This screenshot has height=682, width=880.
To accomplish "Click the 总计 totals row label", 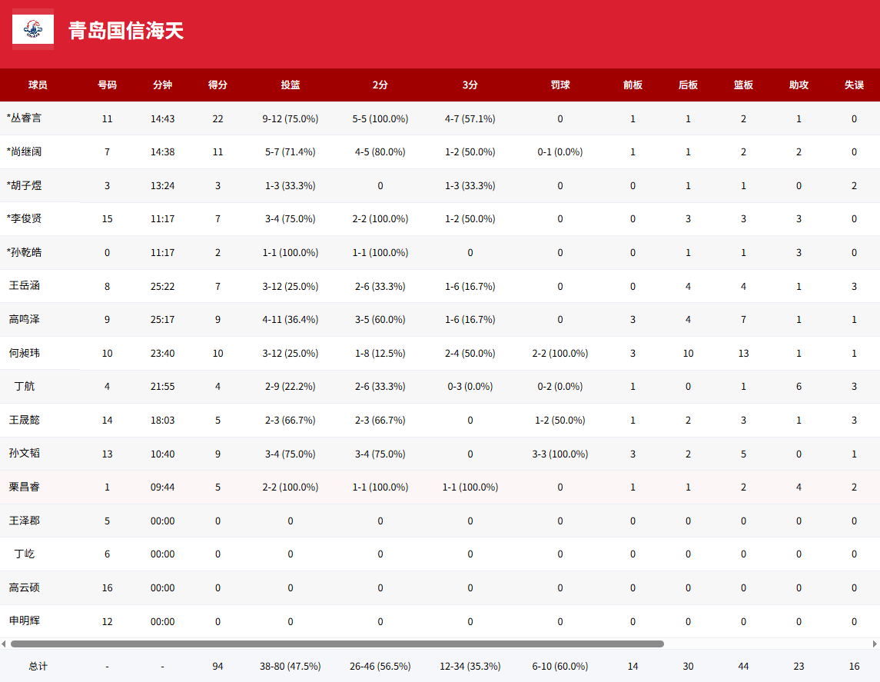I will click(38, 666).
